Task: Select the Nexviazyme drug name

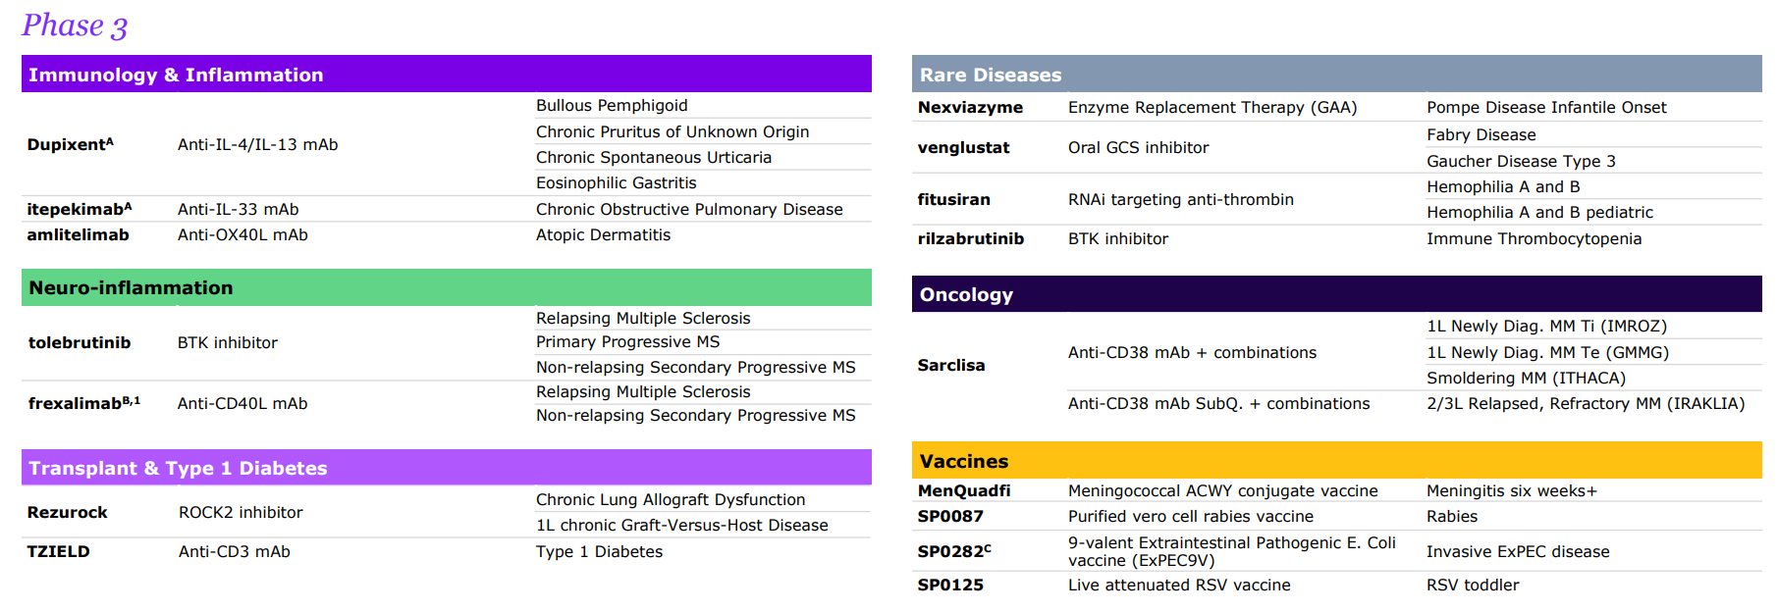Action: tap(969, 107)
